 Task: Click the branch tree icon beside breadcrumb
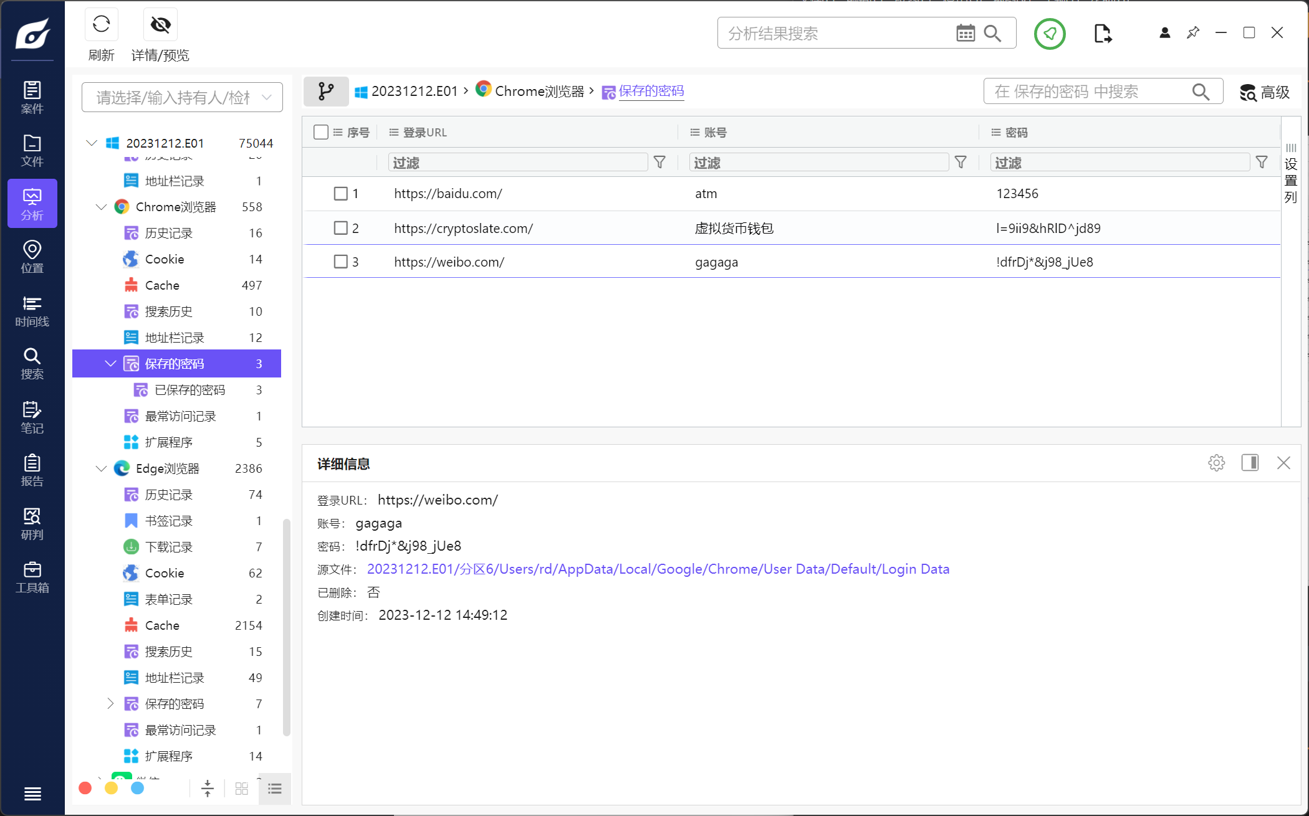[x=325, y=92]
